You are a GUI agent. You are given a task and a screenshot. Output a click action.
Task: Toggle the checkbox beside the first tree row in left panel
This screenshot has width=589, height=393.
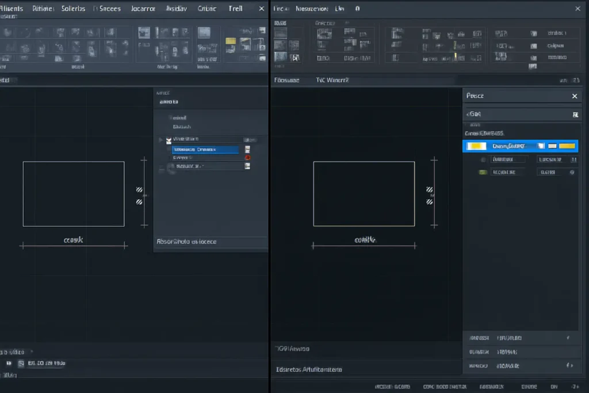click(169, 139)
